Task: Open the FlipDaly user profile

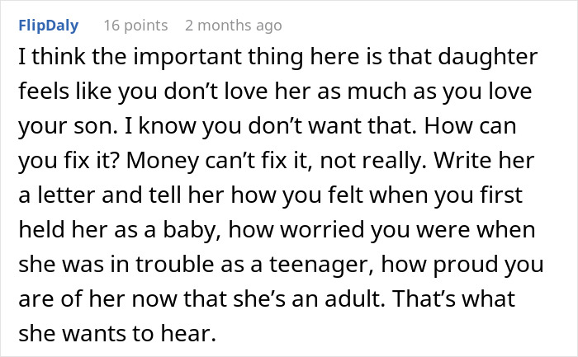Action: (48, 26)
